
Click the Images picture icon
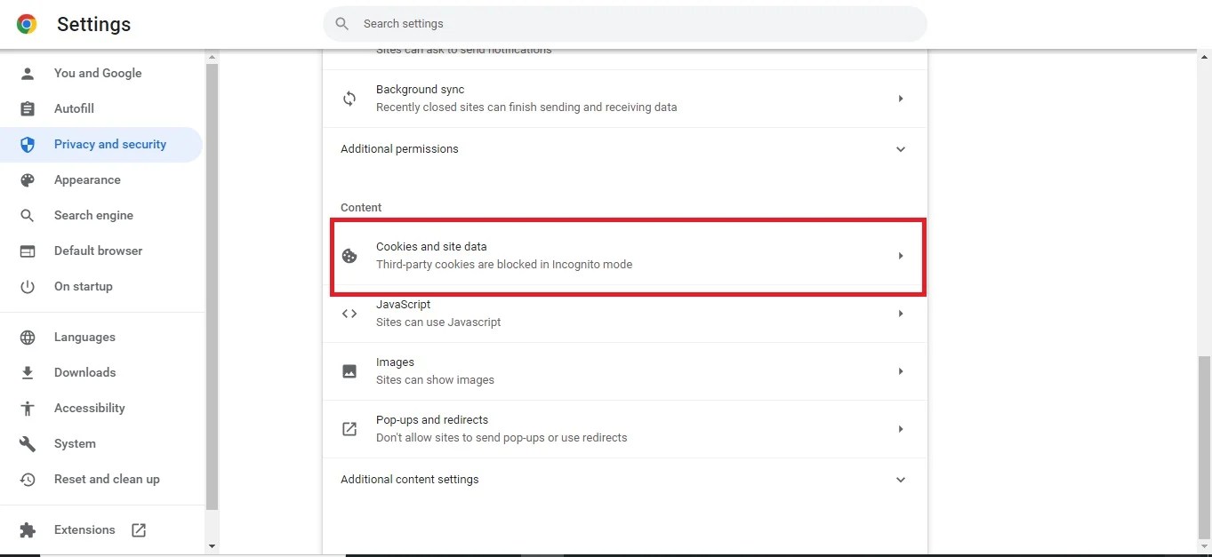coord(349,370)
